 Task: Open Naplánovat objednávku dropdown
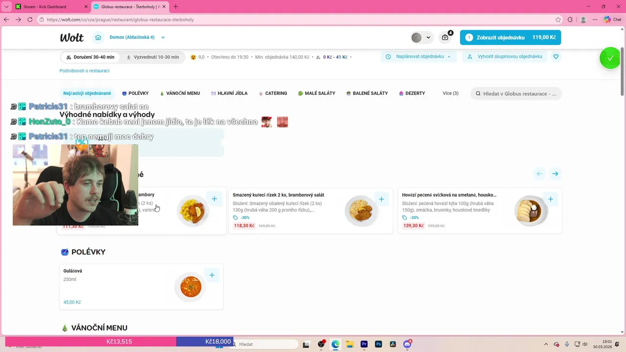419,57
